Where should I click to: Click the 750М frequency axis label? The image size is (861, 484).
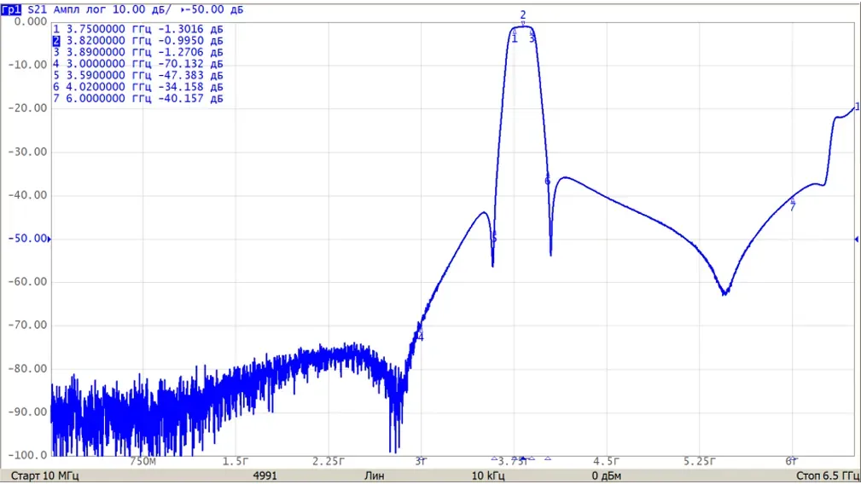(x=143, y=462)
